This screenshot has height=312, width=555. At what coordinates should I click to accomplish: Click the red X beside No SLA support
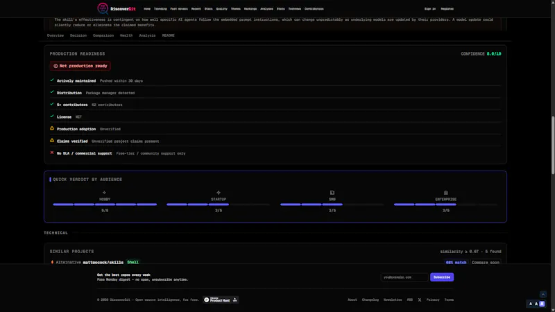[x=52, y=153]
